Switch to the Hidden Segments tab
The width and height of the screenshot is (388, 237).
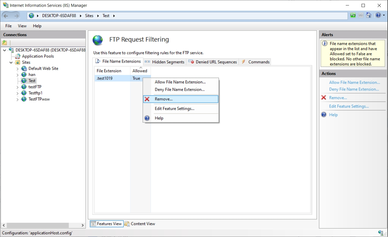pyautogui.click(x=164, y=62)
